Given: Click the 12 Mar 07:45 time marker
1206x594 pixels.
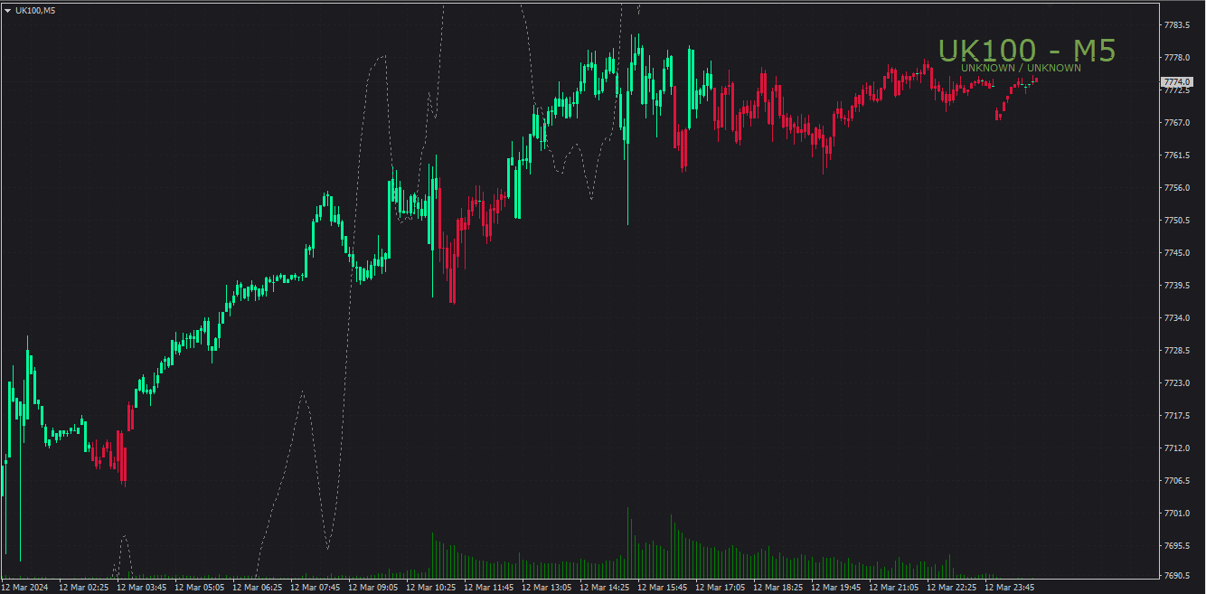Looking at the screenshot, I should [315, 587].
